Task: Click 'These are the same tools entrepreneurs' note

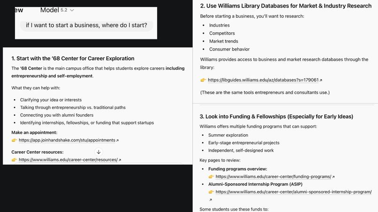Action: 265,92
